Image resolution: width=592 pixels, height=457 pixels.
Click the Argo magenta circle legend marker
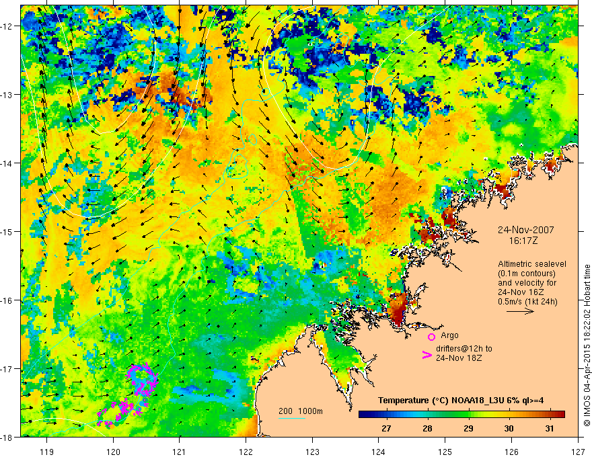[x=431, y=337]
